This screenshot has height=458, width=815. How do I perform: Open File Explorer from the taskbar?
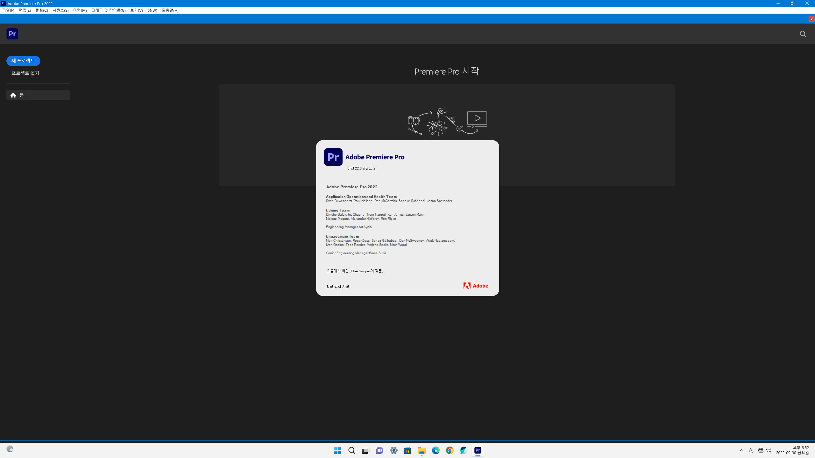click(x=422, y=450)
